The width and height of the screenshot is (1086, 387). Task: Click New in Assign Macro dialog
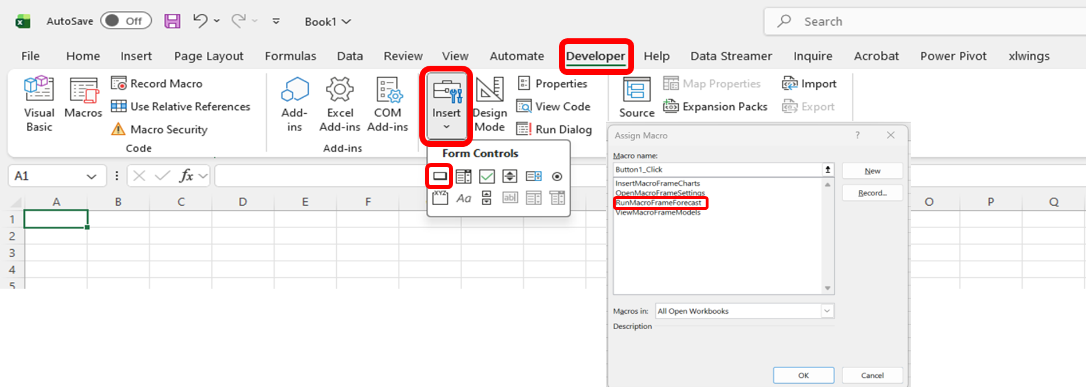click(x=872, y=171)
